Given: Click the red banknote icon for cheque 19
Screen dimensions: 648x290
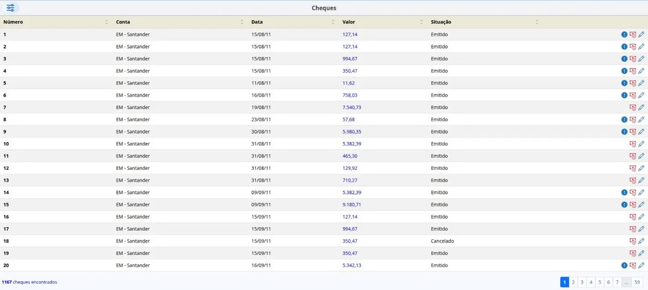Looking at the screenshot, I should coord(633,253).
